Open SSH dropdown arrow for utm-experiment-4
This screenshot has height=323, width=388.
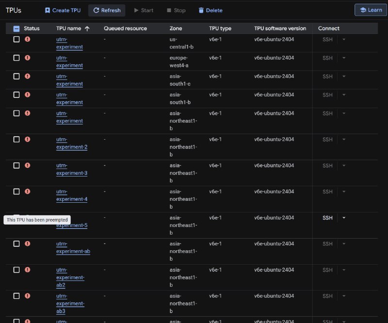[344, 192]
